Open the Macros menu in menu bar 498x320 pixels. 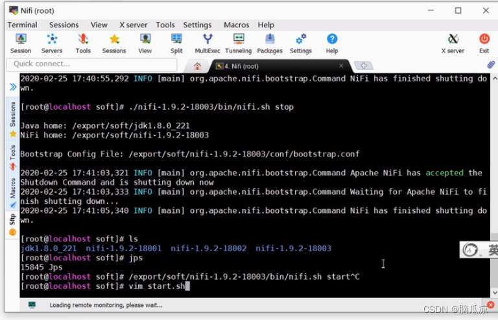point(236,25)
